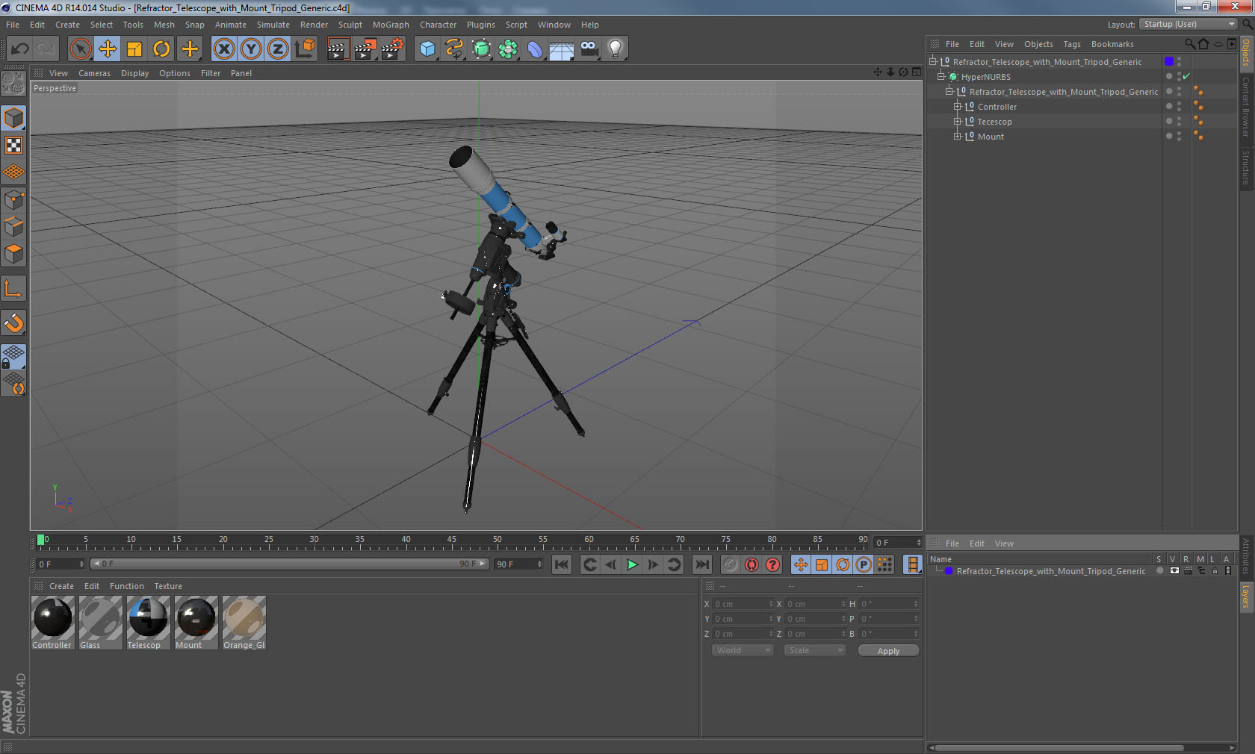Image resolution: width=1255 pixels, height=754 pixels.
Task: Go to start of animation
Action: [x=562, y=564]
